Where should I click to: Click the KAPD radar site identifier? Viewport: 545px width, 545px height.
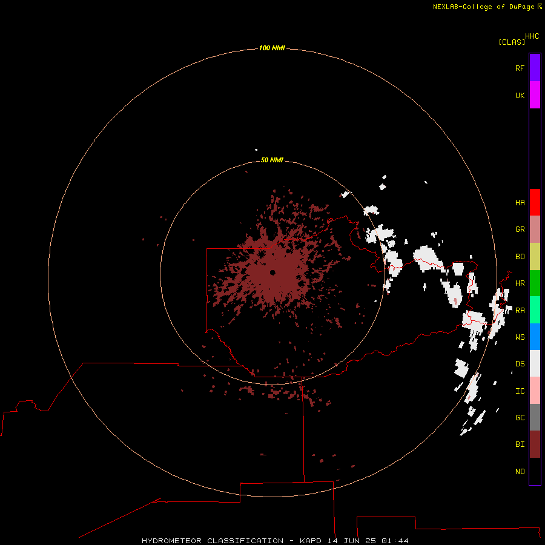[x=311, y=541]
